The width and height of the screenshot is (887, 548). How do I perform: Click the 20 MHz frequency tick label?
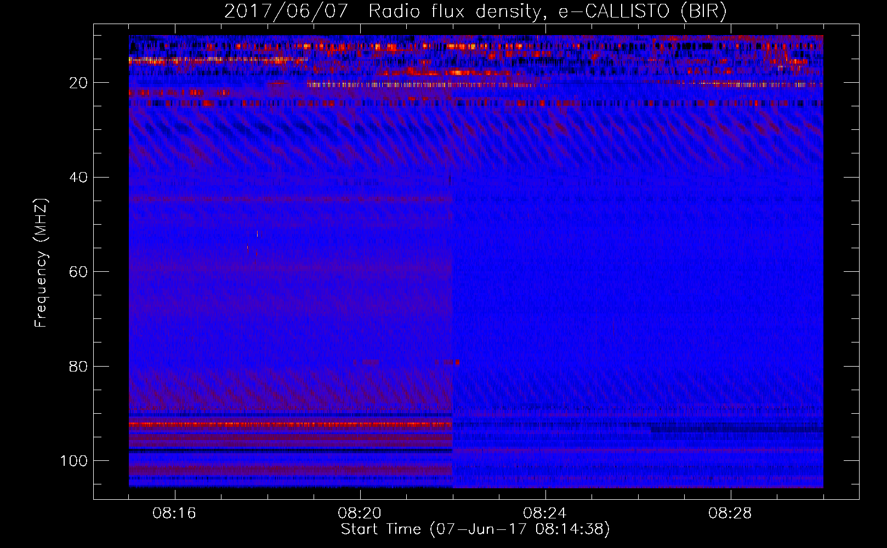point(78,83)
